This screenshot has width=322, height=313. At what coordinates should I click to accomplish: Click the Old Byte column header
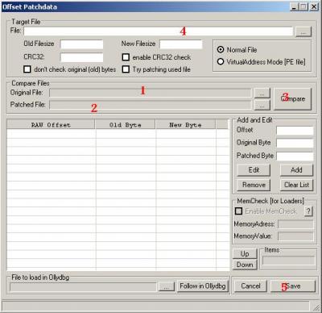tap(126, 125)
